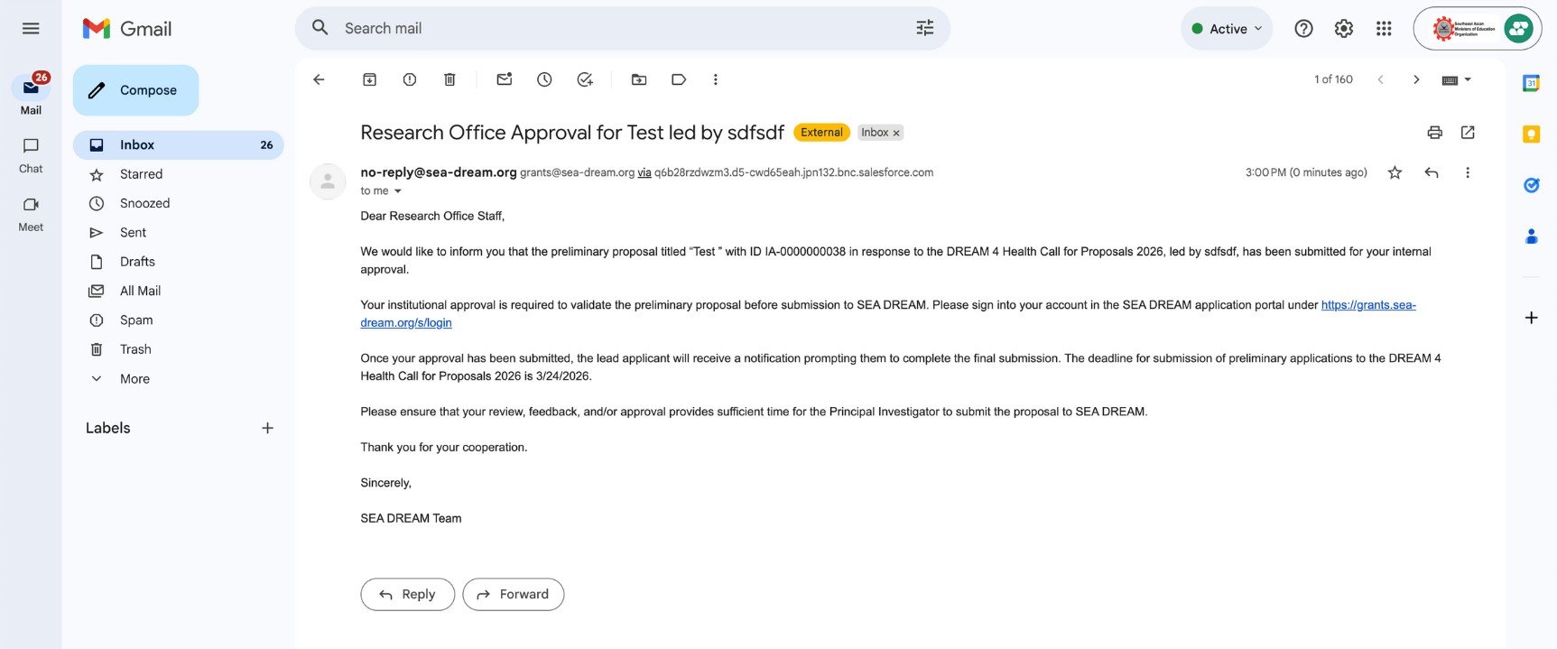The image size is (1557, 649).
Task: Snooze this email
Action: pyautogui.click(x=543, y=79)
